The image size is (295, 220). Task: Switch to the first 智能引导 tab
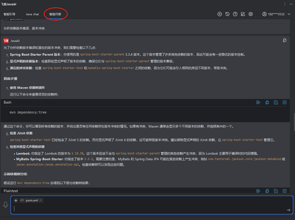(x=10, y=14)
